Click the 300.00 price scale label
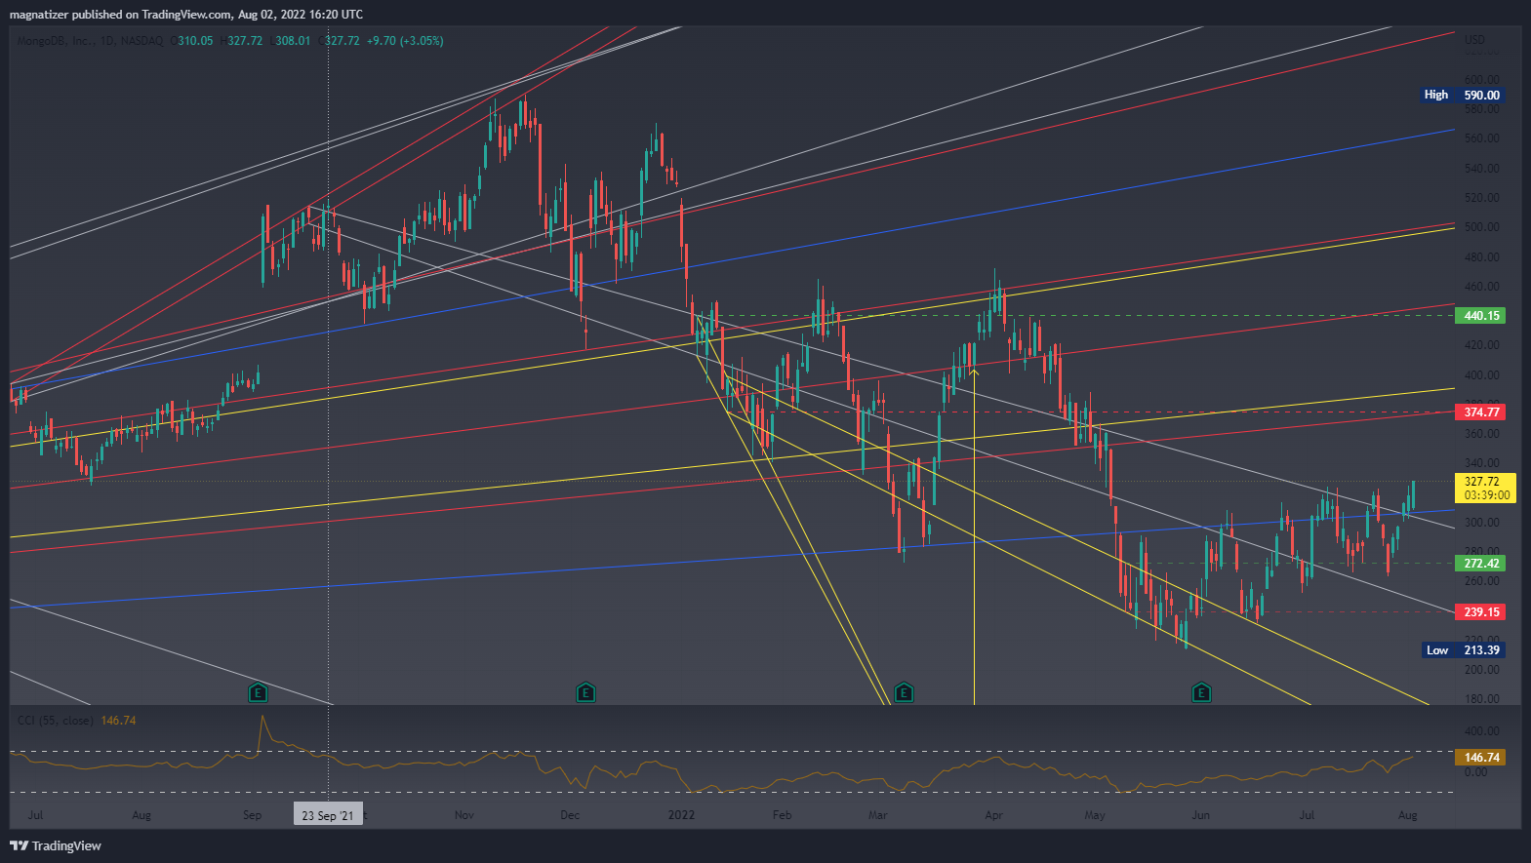The image size is (1531, 863). (x=1481, y=523)
